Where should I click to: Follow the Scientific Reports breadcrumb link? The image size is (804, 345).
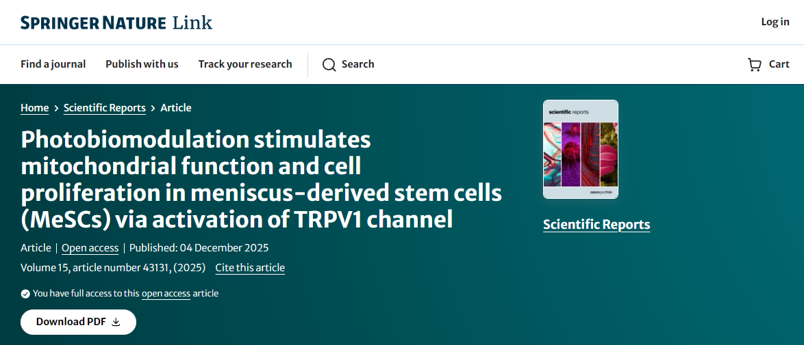tap(104, 108)
